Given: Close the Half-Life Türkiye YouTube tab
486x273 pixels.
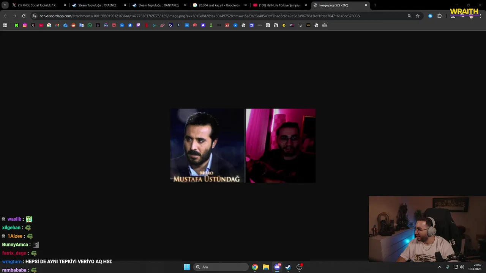Looking at the screenshot, I should [306, 5].
